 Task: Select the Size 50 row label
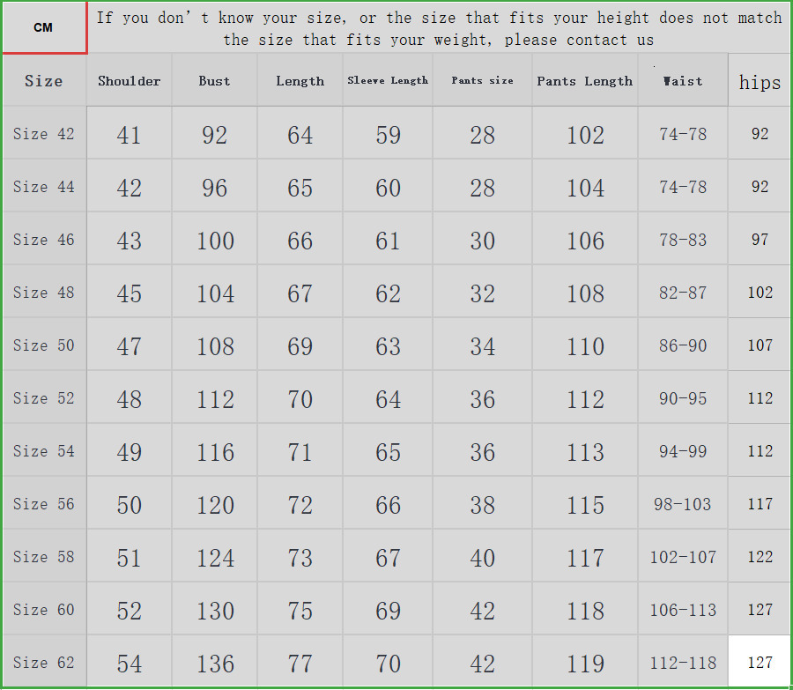click(x=44, y=345)
